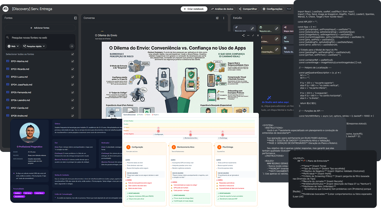Open the Conversa three-dot options menu
Viewport: 381px width, 213px height.
224,18
